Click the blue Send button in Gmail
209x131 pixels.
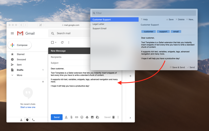[57, 117]
